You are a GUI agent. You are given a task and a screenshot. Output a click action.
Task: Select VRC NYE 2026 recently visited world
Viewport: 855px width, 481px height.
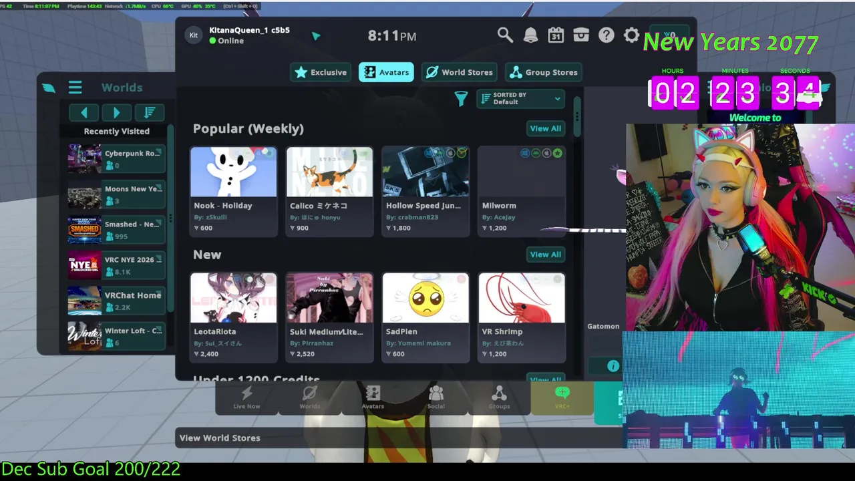[x=116, y=265]
